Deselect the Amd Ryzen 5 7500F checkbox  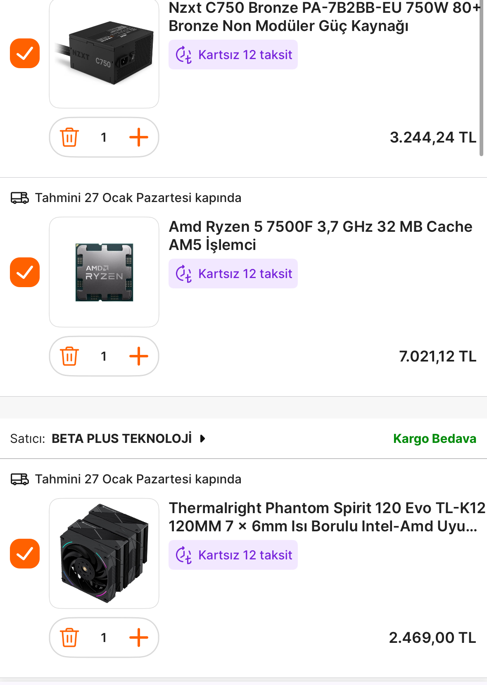tap(25, 272)
